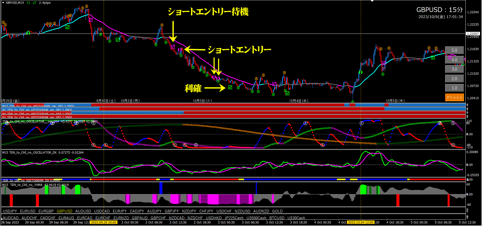Pick the 2.0 level button
This screenshot has height=226, width=482.
tap(454, 79)
